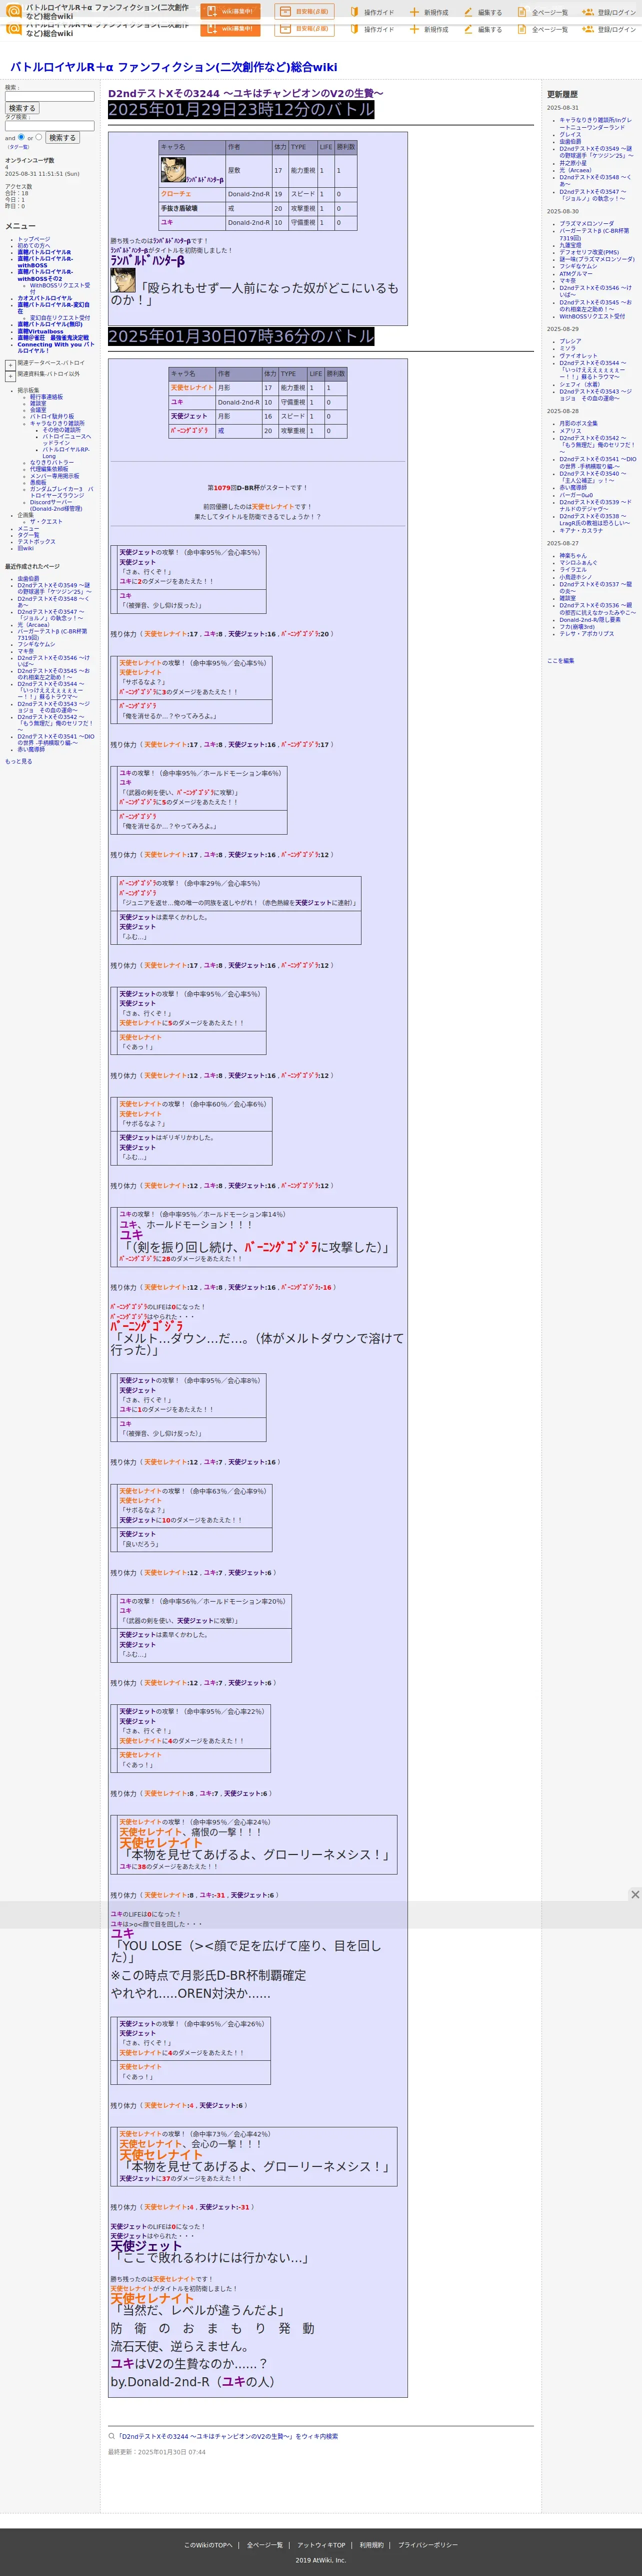Click もっと見る under recently created pages
This screenshot has height=2576, width=642.
pyautogui.click(x=18, y=761)
